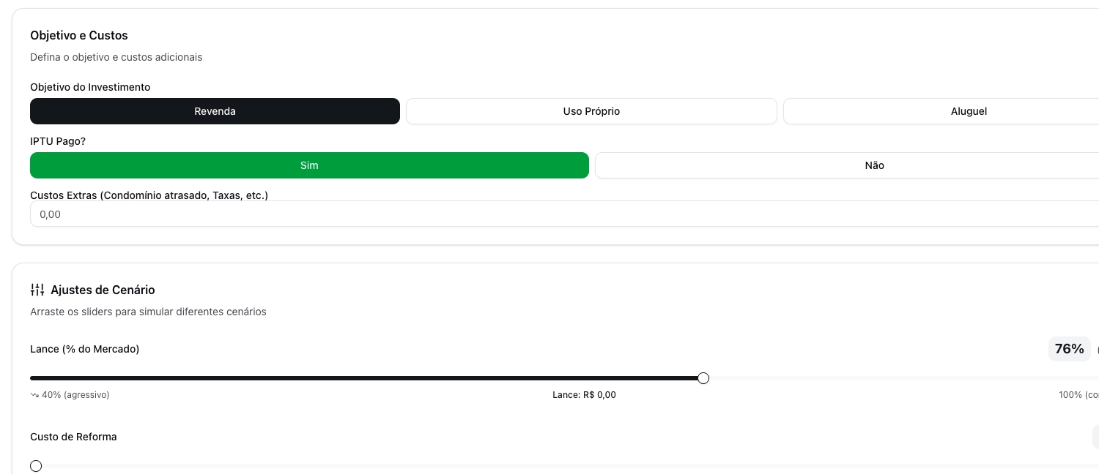This screenshot has height=474, width=1099.
Task: Click the Custos Extras field label
Action: point(149,195)
